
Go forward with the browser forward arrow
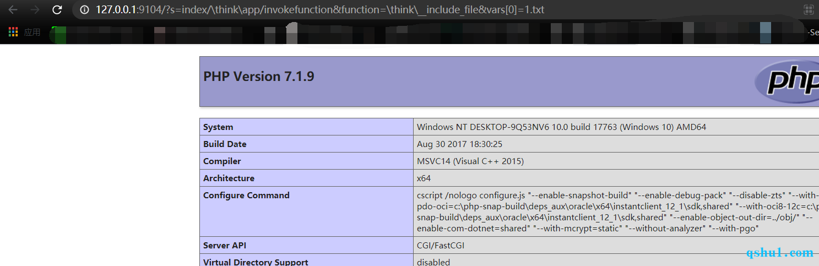(35, 10)
